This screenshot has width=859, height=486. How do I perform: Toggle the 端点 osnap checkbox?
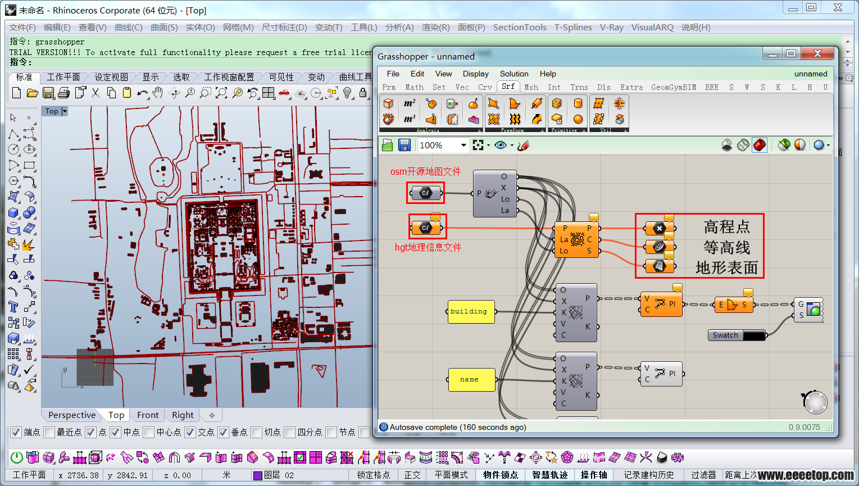[16, 432]
